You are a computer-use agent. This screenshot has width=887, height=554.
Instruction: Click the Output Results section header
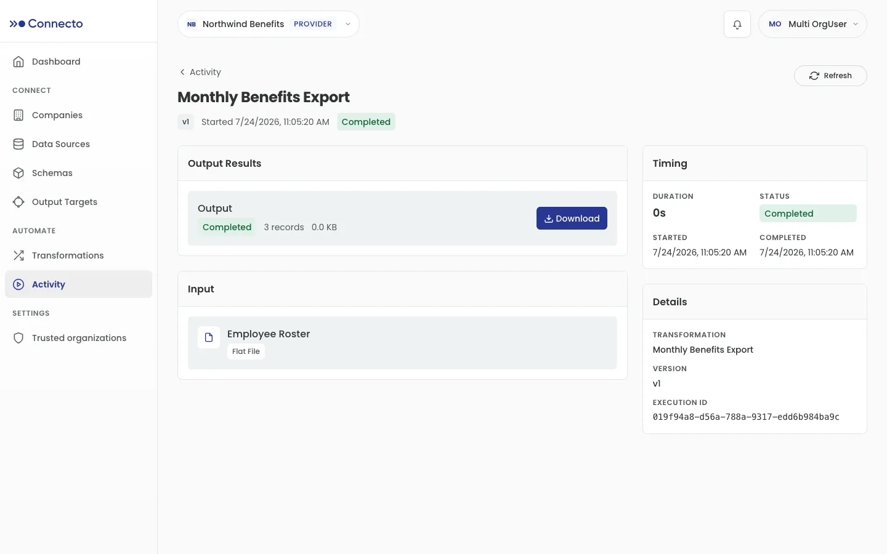coord(224,164)
